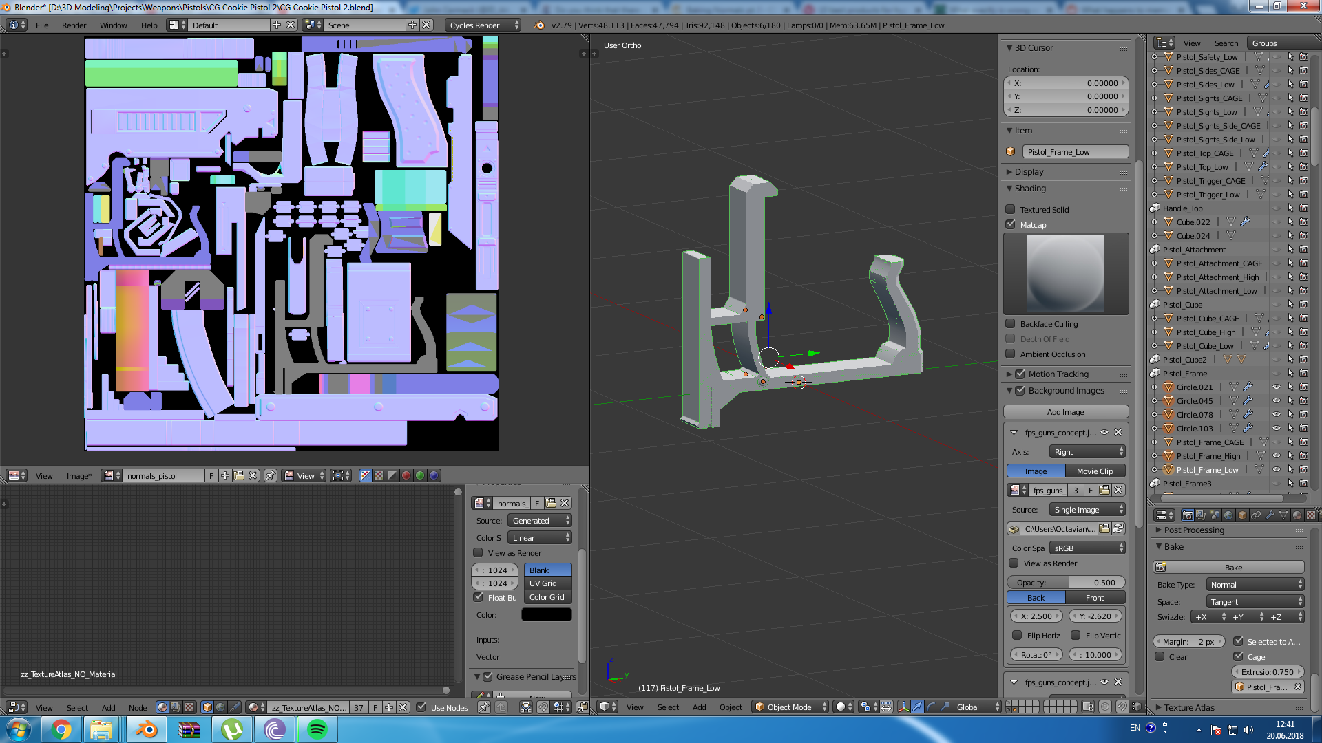Enable the Backface Culling checkbox

pyautogui.click(x=1010, y=323)
